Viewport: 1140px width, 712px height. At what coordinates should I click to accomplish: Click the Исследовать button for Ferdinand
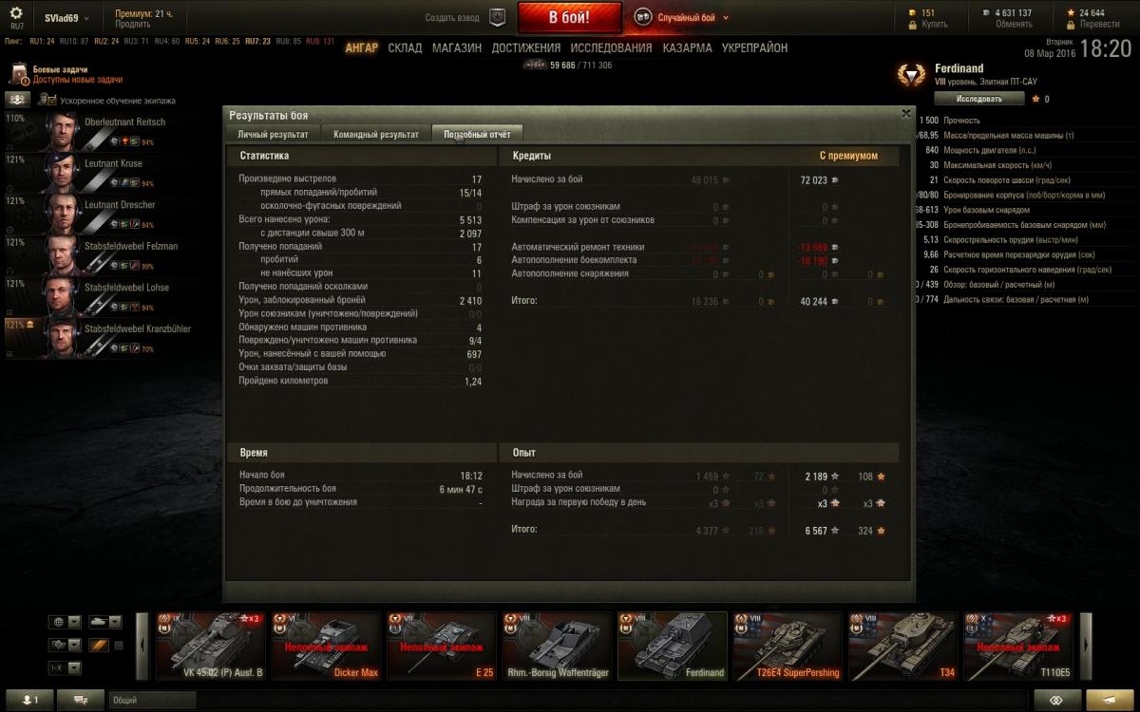coord(979,99)
